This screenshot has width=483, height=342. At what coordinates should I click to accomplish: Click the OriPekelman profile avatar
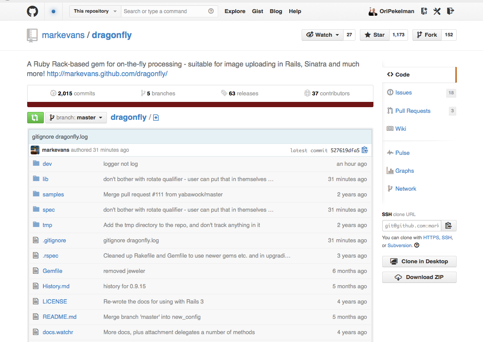(373, 11)
